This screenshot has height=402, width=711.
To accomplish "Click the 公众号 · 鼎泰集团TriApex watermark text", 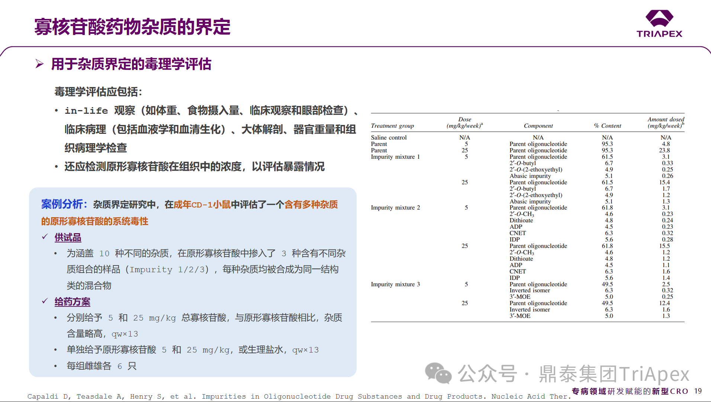I will tap(573, 374).
